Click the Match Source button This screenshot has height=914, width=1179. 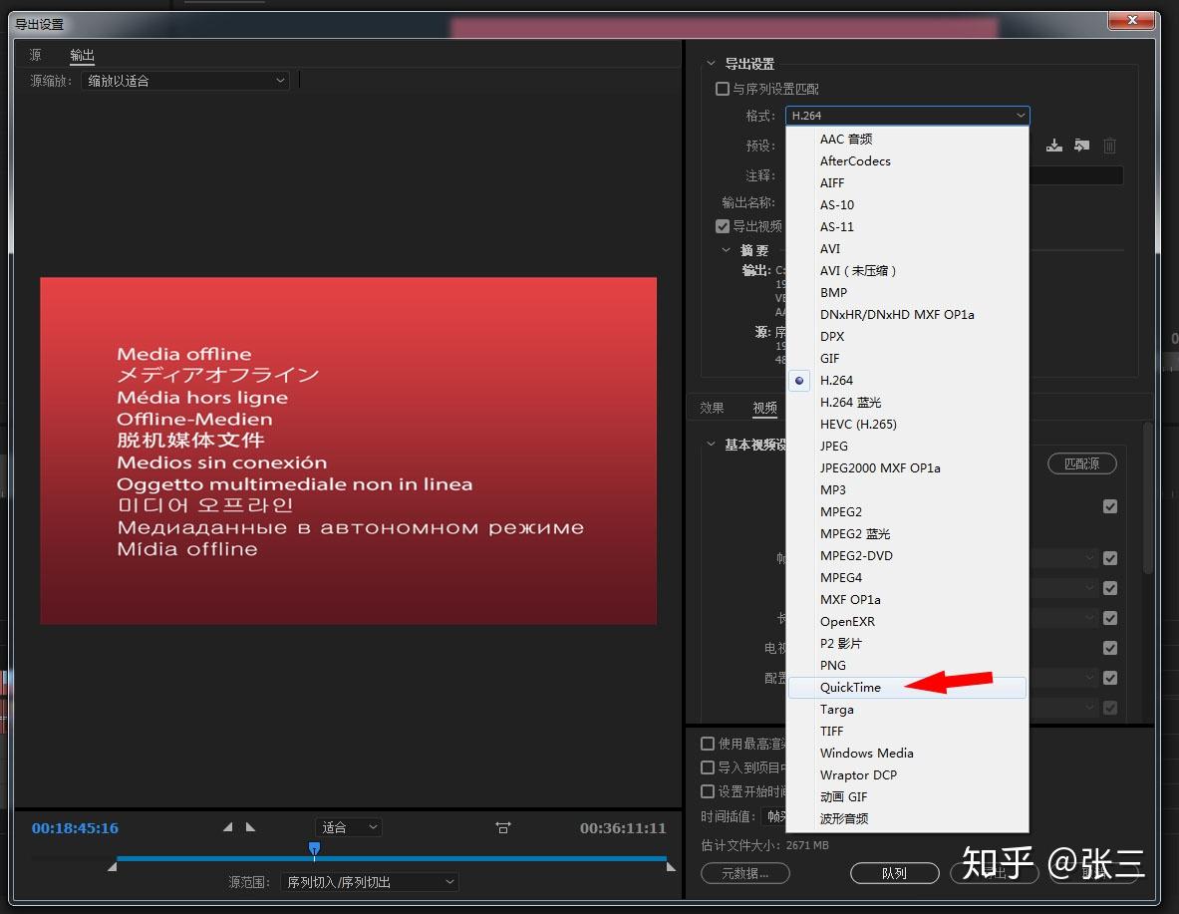[x=1081, y=463]
